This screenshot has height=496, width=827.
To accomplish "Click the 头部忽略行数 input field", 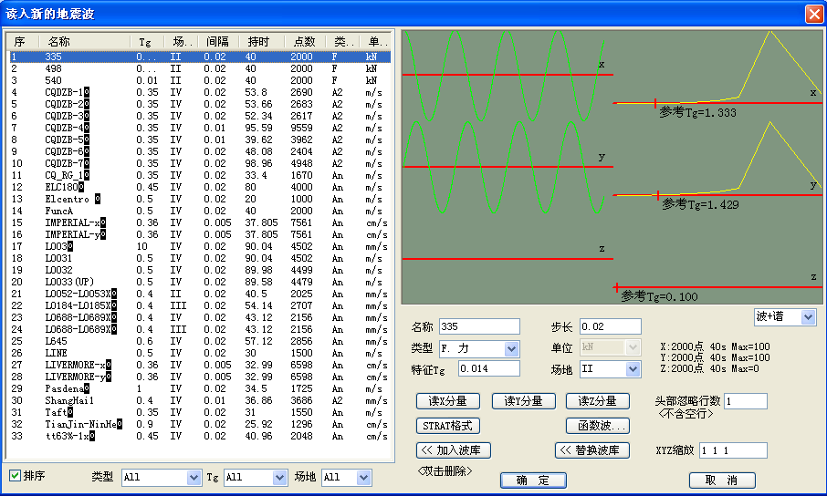I will tap(746, 401).
